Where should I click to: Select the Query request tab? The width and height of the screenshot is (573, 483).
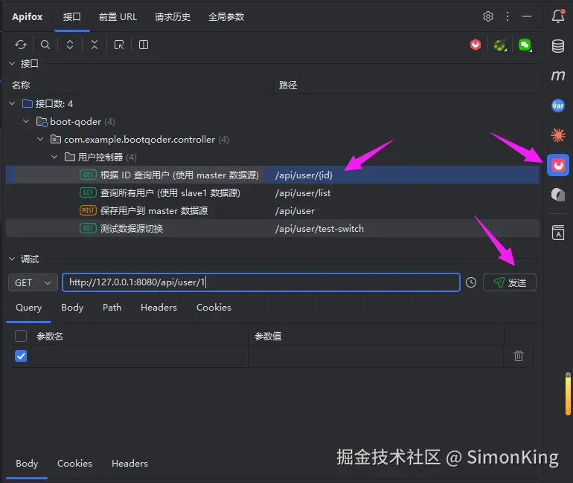tap(28, 308)
